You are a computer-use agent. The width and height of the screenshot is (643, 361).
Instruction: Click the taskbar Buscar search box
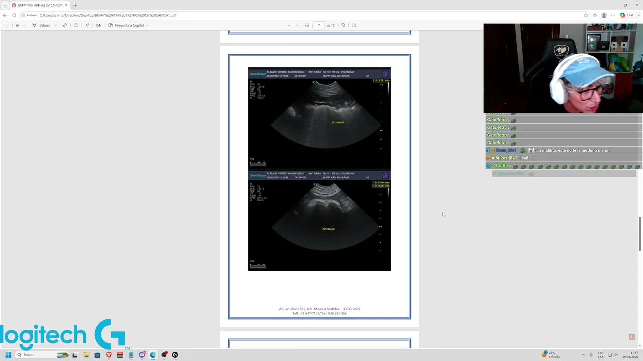(42, 355)
